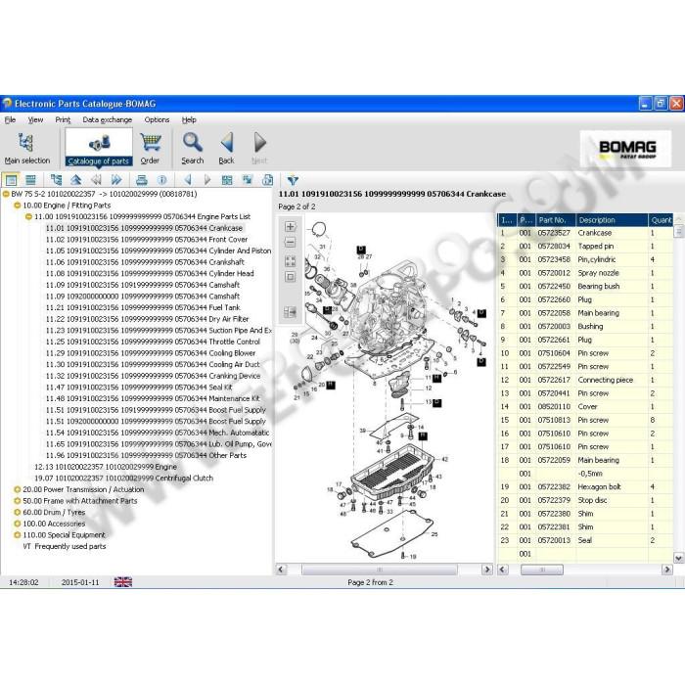Click the Description column header
The image size is (685, 685).
click(612, 220)
